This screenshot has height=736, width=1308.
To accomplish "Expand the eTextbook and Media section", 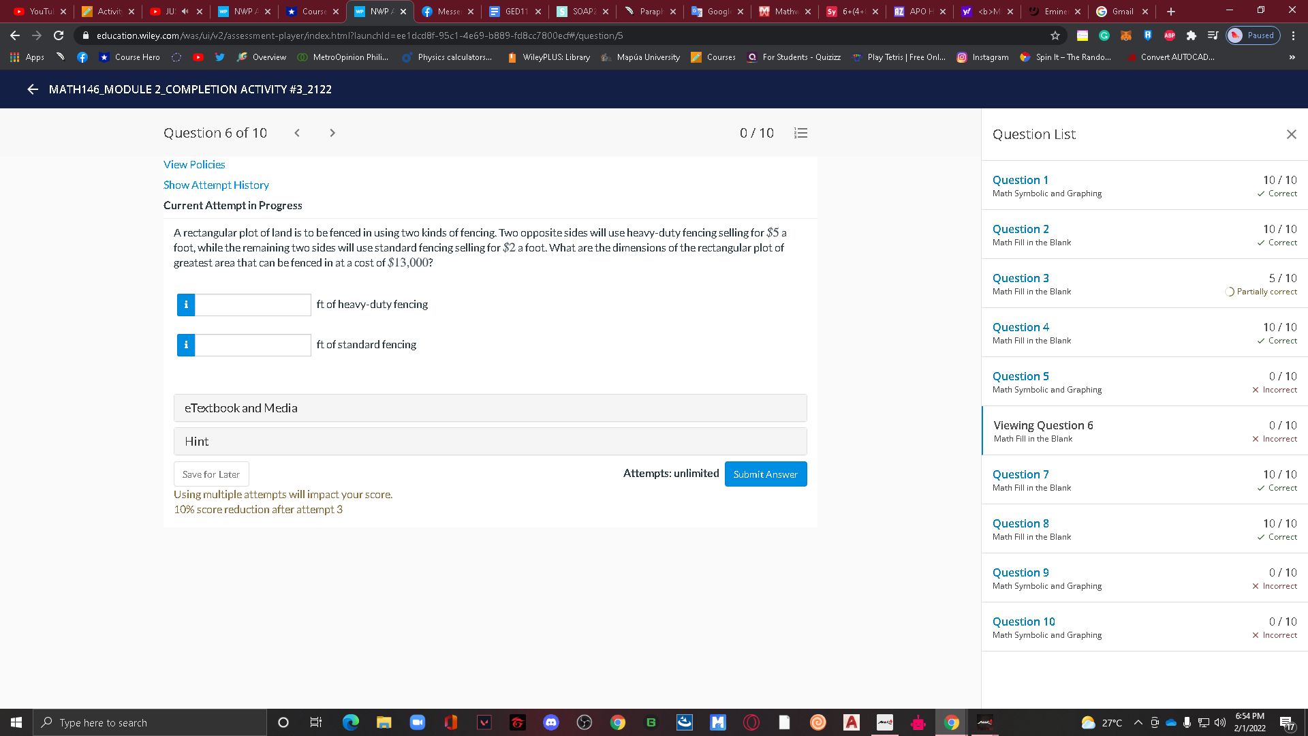I will point(490,408).
